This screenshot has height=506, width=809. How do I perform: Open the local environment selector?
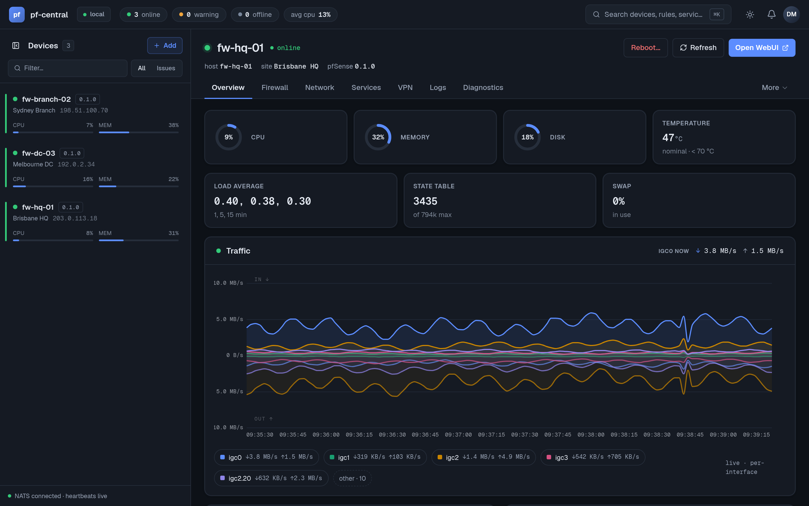(x=94, y=14)
